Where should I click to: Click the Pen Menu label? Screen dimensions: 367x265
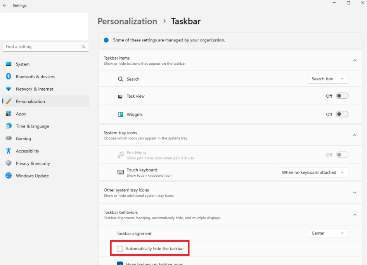pos(136,152)
